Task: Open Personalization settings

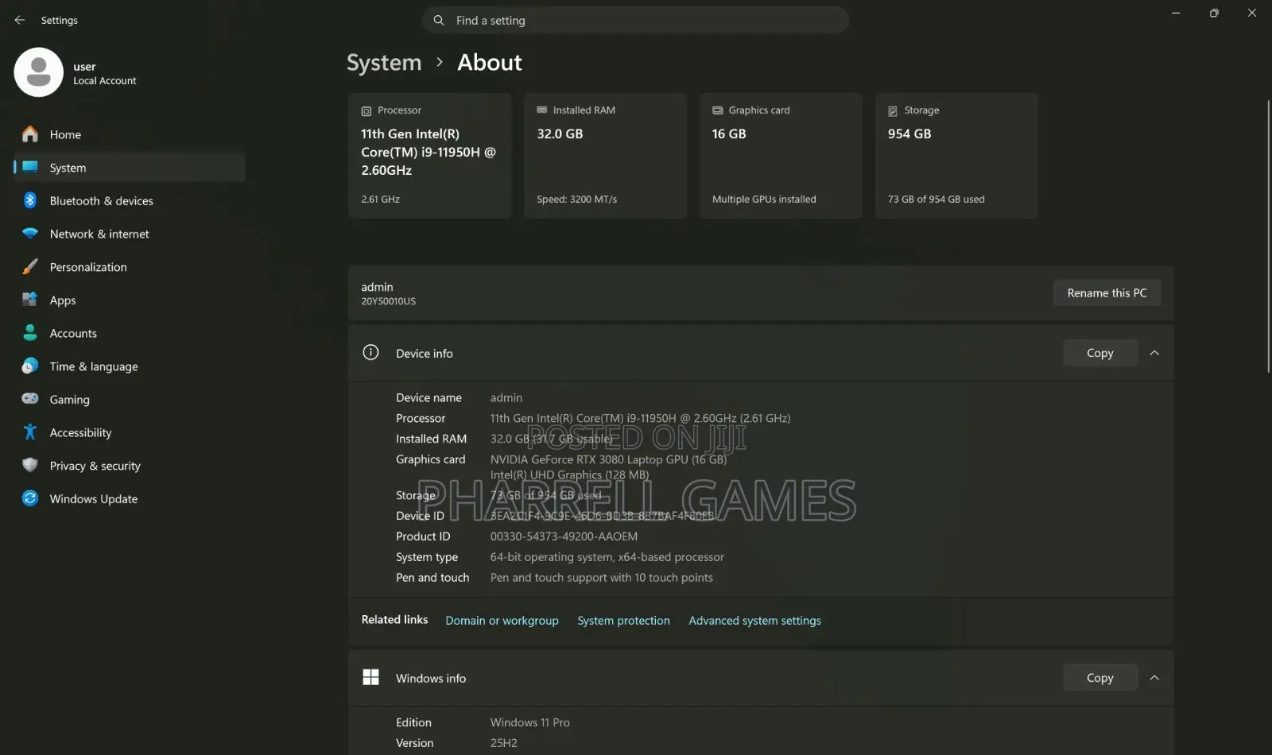Action: 130,267
